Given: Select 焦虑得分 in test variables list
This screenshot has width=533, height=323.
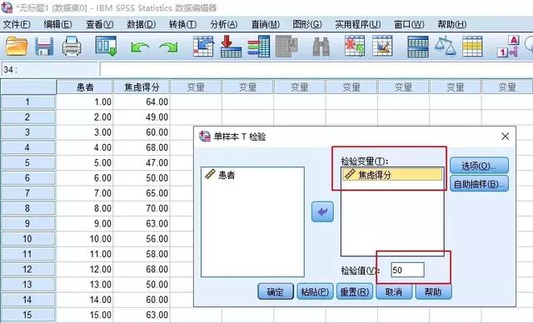Looking at the screenshot, I should tap(392, 175).
